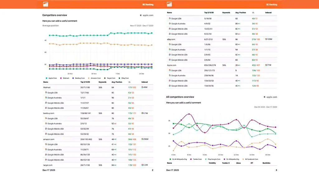Open the bestbuy.com competitor row name
This screenshot has width=319, height=174.
(48, 113)
